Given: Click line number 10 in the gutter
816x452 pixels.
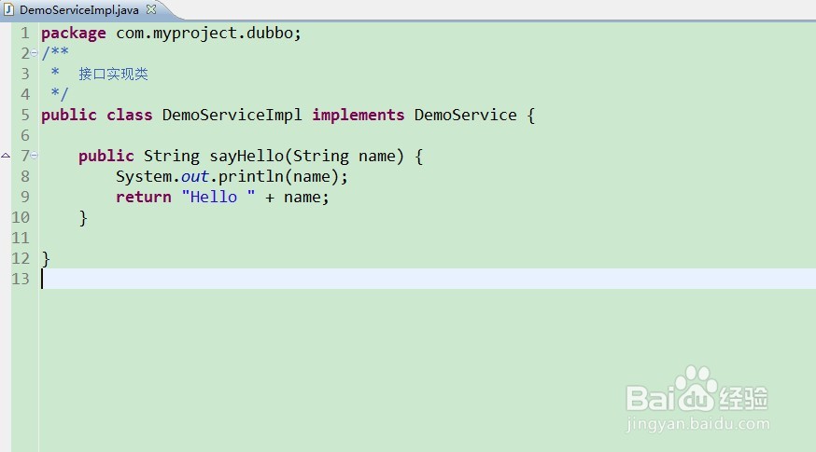Looking at the screenshot, I should (21, 217).
